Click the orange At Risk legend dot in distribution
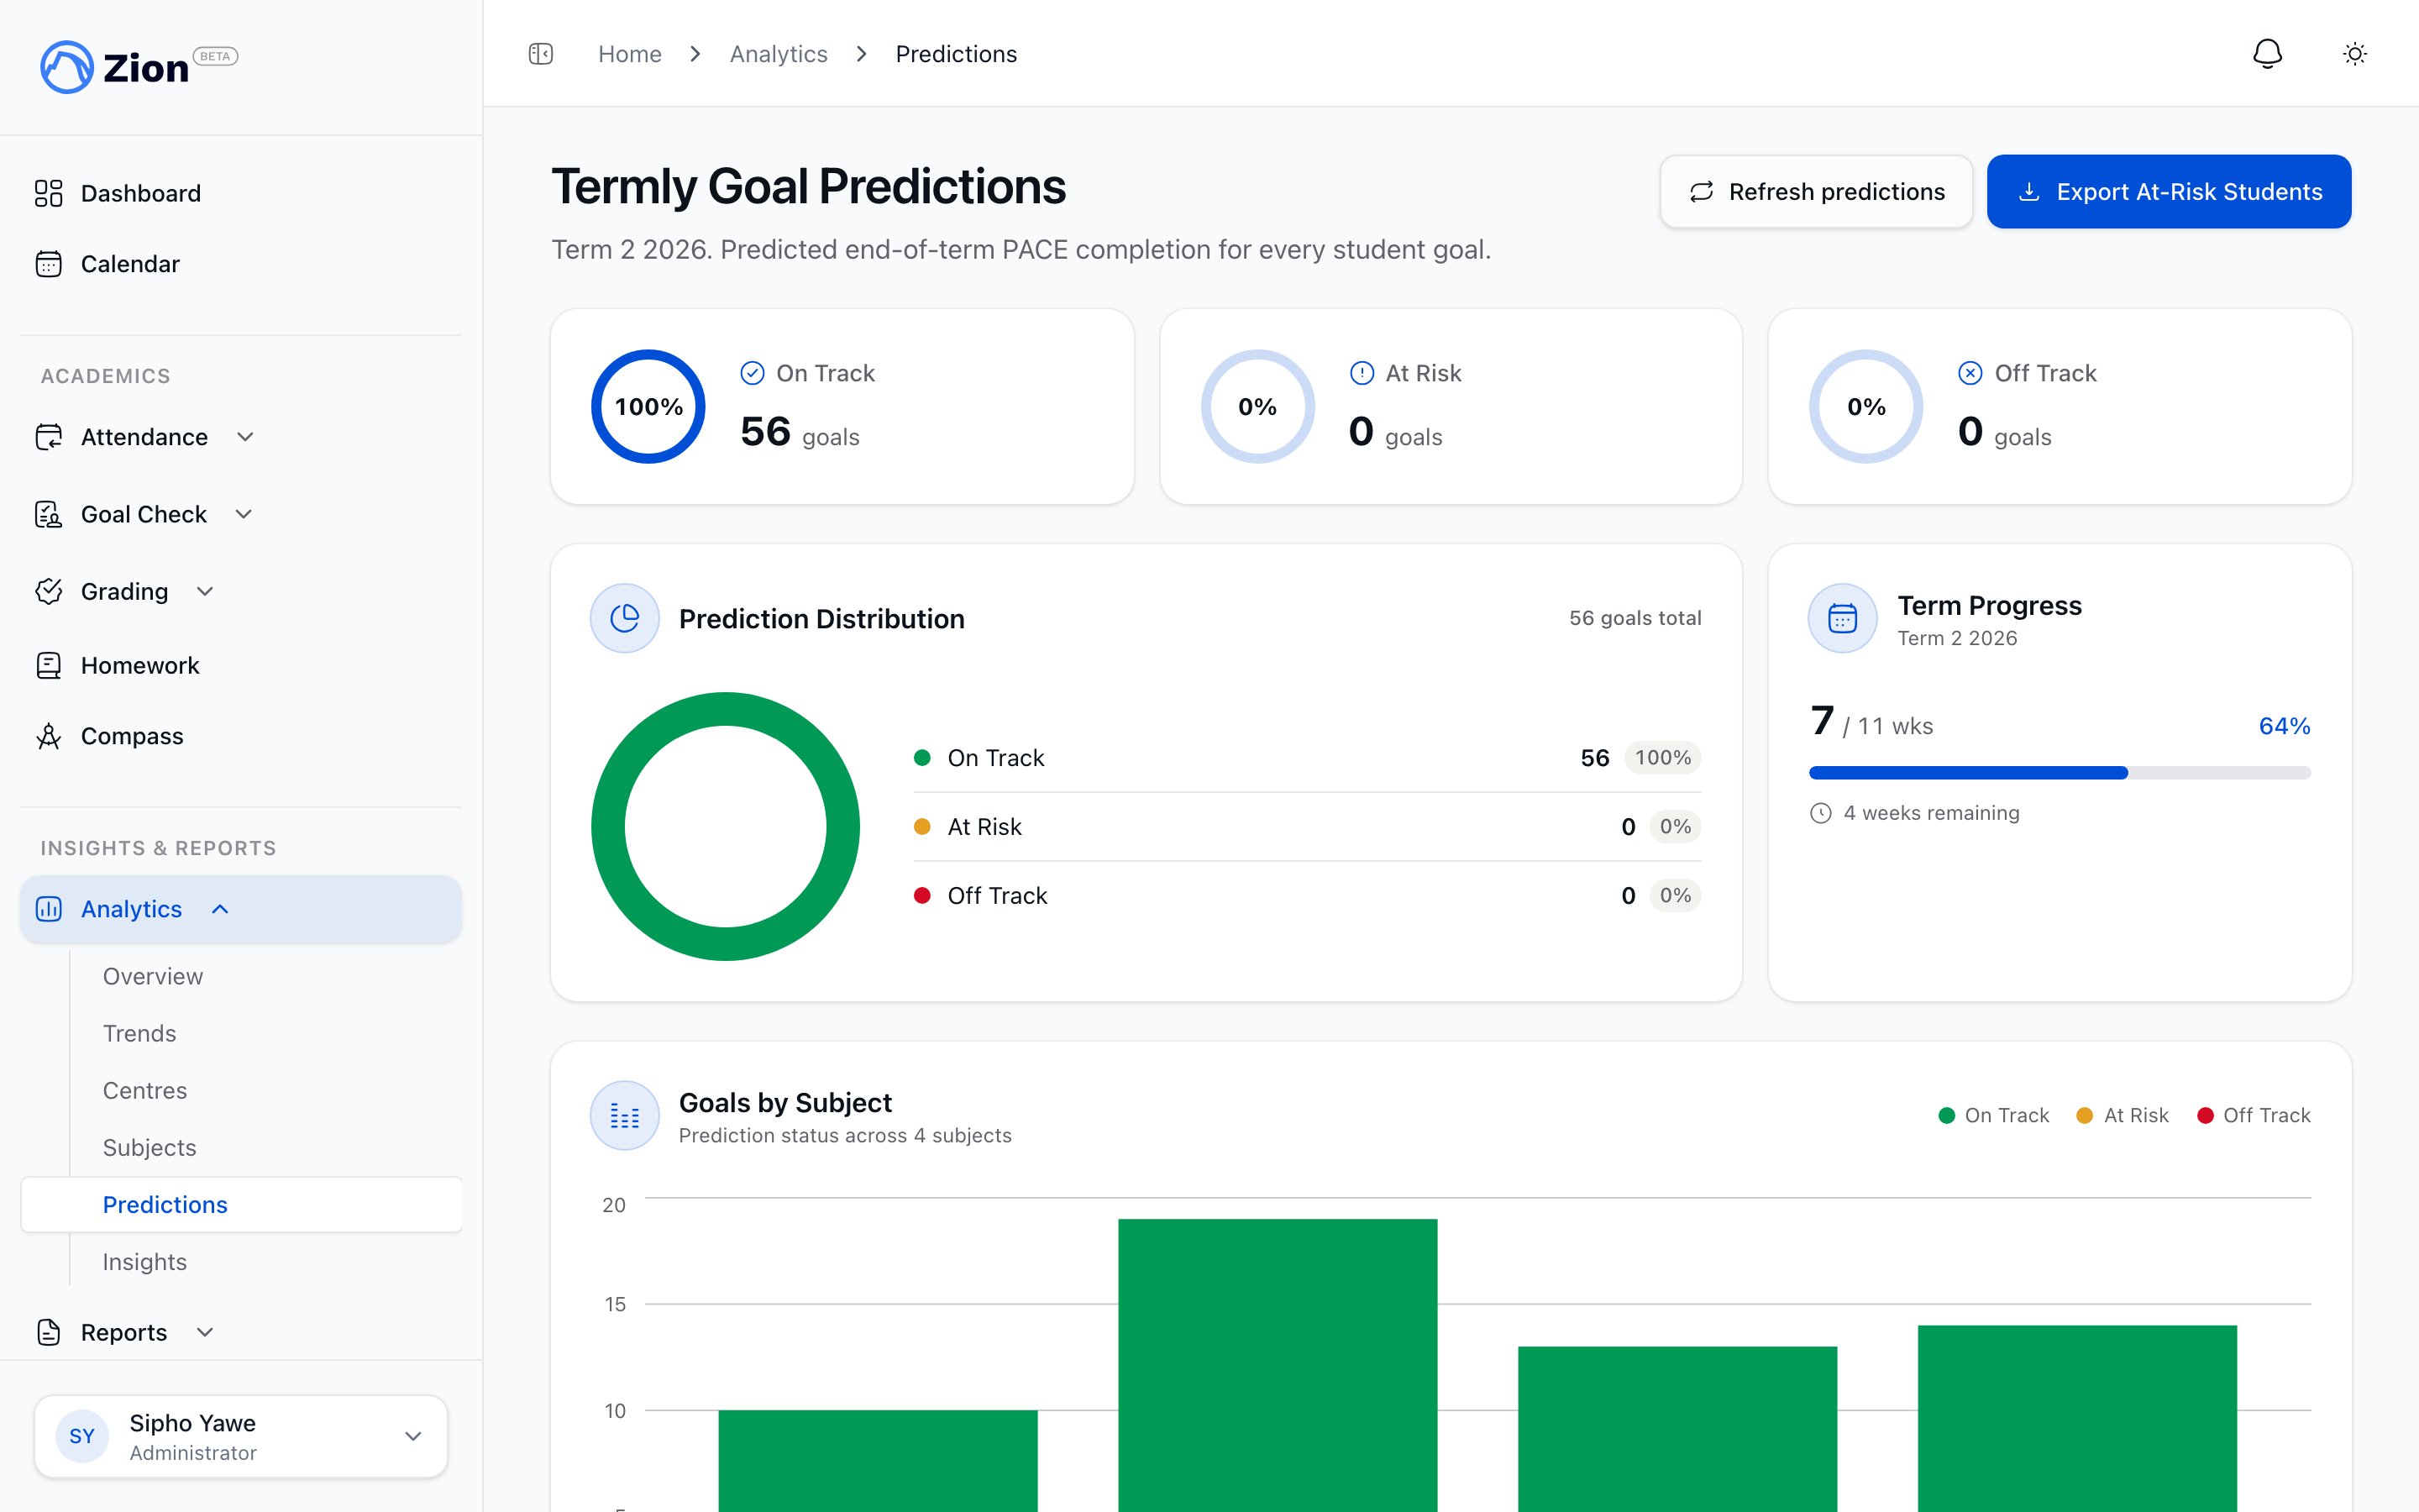 point(922,826)
